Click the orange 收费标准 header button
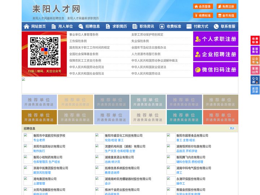The width and height of the screenshot is (260, 195). tap(203, 16)
